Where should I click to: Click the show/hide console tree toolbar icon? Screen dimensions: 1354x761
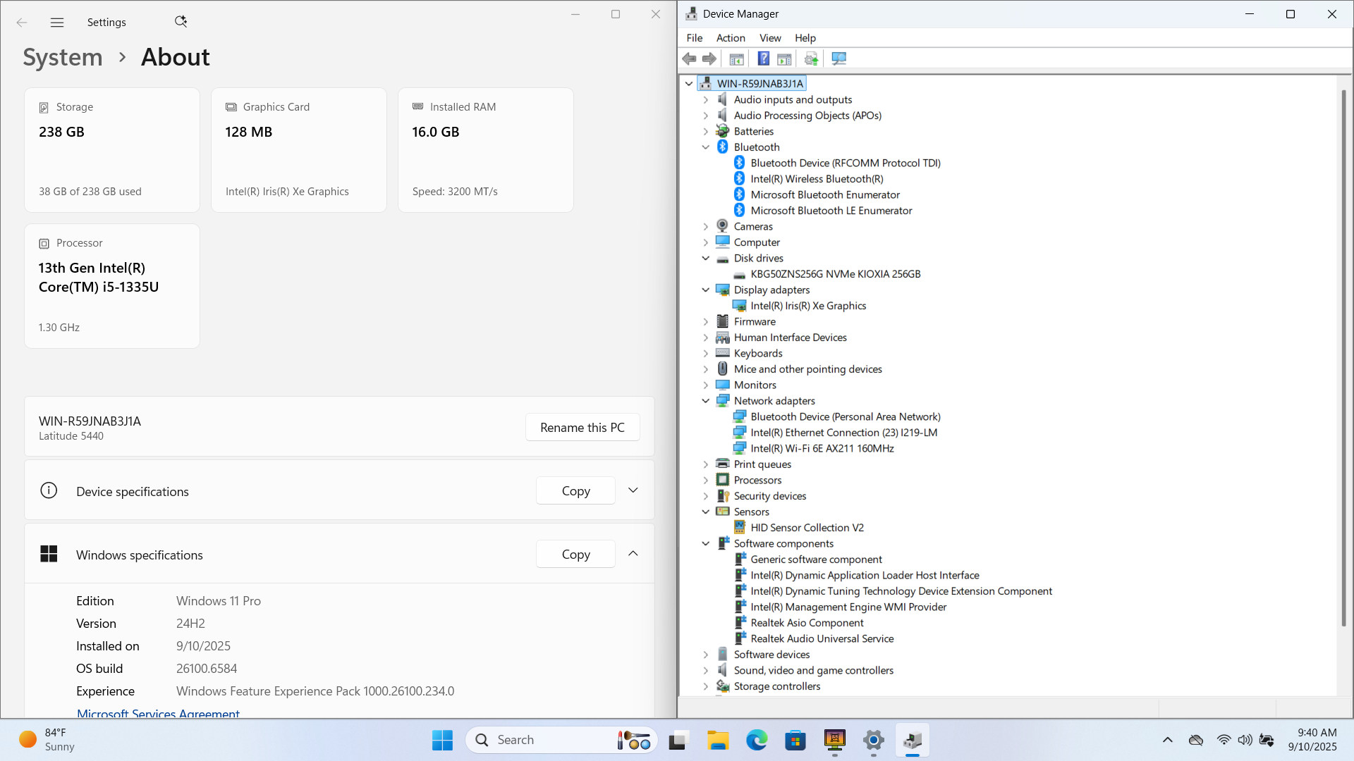point(736,58)
